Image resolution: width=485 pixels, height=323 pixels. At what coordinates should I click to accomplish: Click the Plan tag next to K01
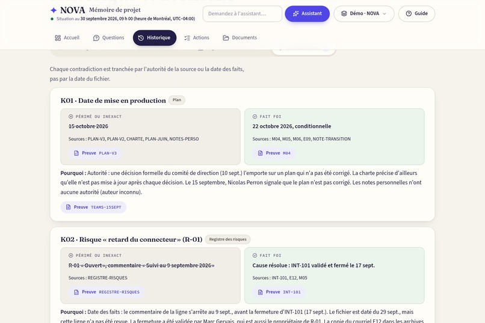click(177, 100)
